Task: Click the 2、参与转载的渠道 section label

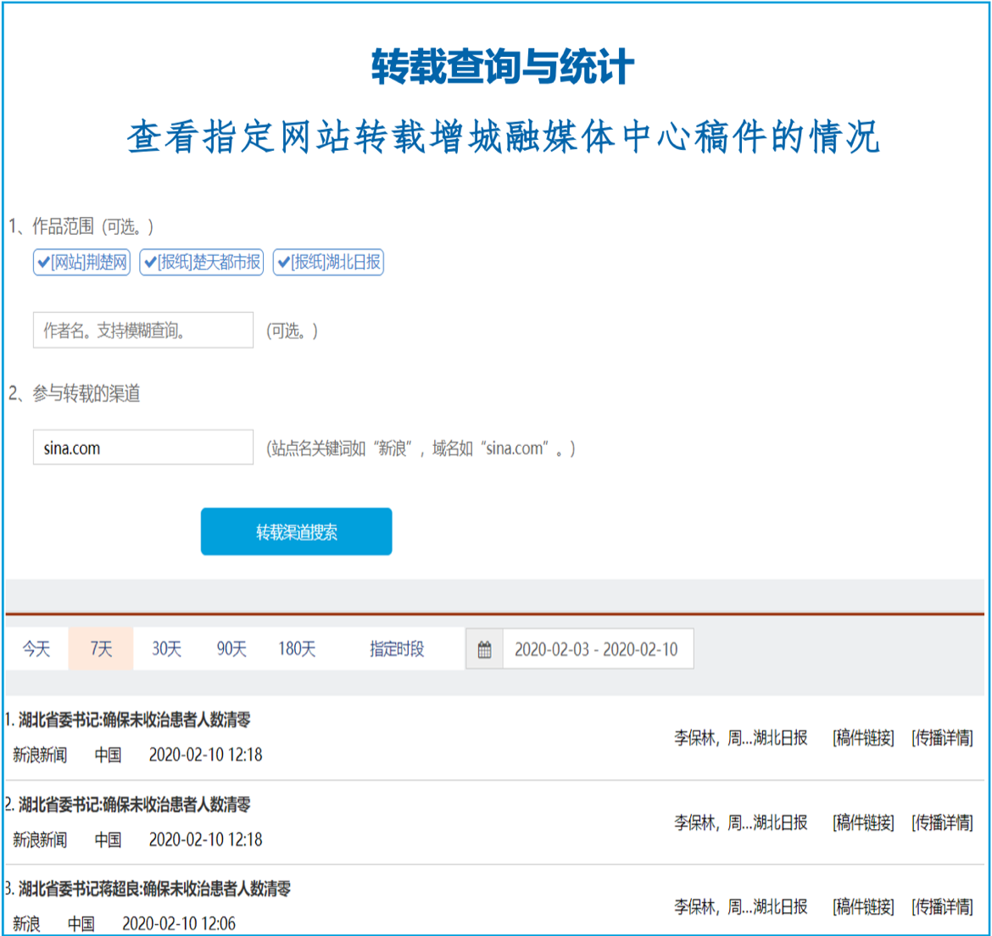Action: coord(74,393)
